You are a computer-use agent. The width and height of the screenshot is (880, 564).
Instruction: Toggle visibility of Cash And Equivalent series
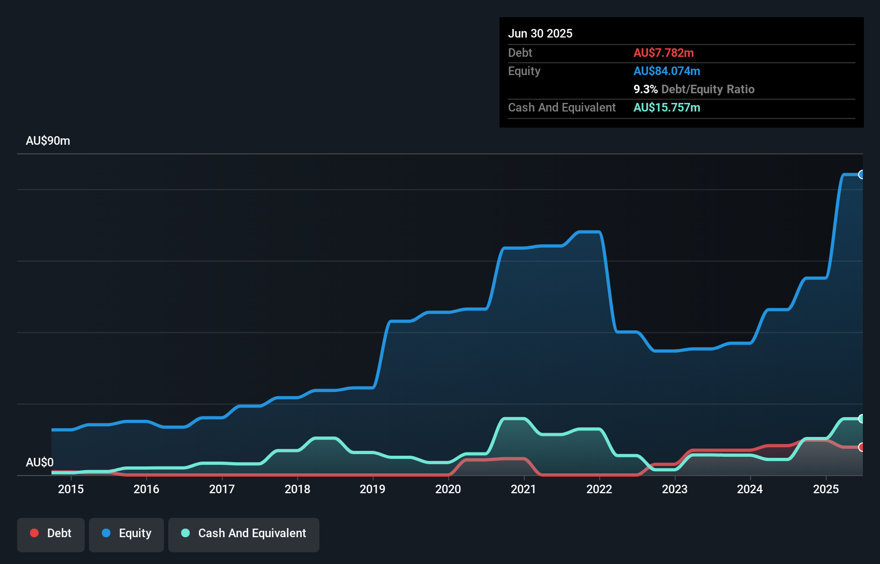(244, 533)
